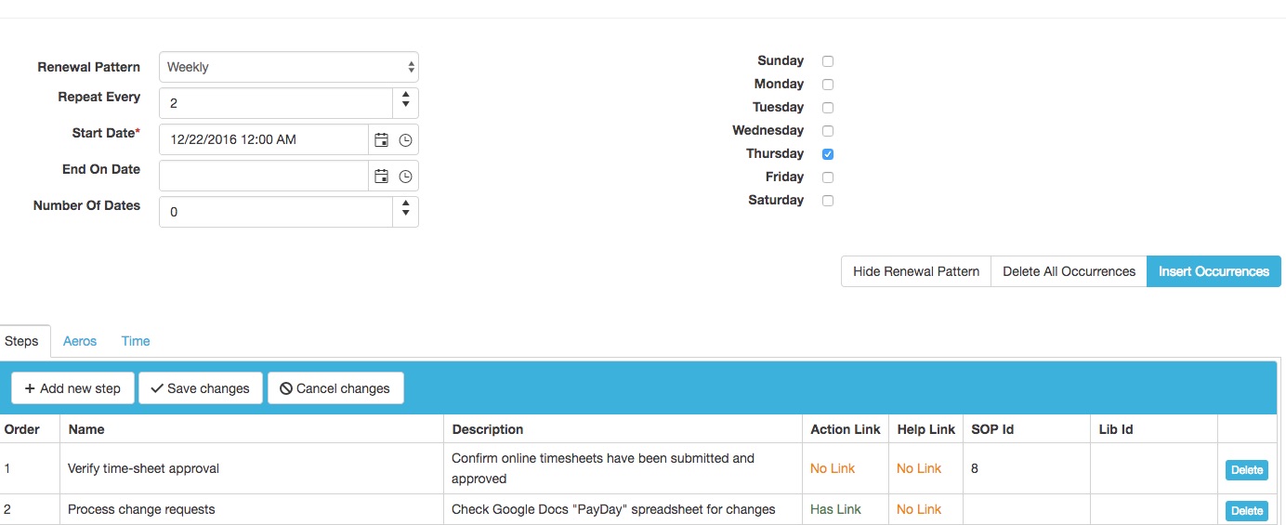The width and height of the screenshot is (1286, 525).
Task: Open the Start Date time picker clock icon
Action: (405, 139)
